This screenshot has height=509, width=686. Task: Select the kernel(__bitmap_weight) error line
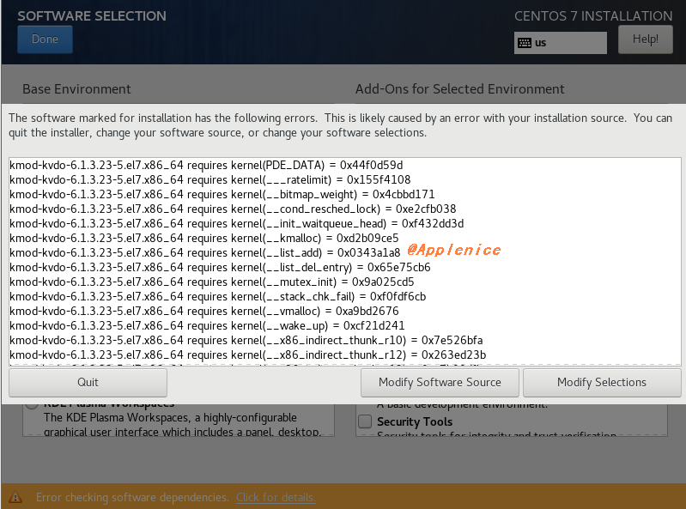(222, 194)
